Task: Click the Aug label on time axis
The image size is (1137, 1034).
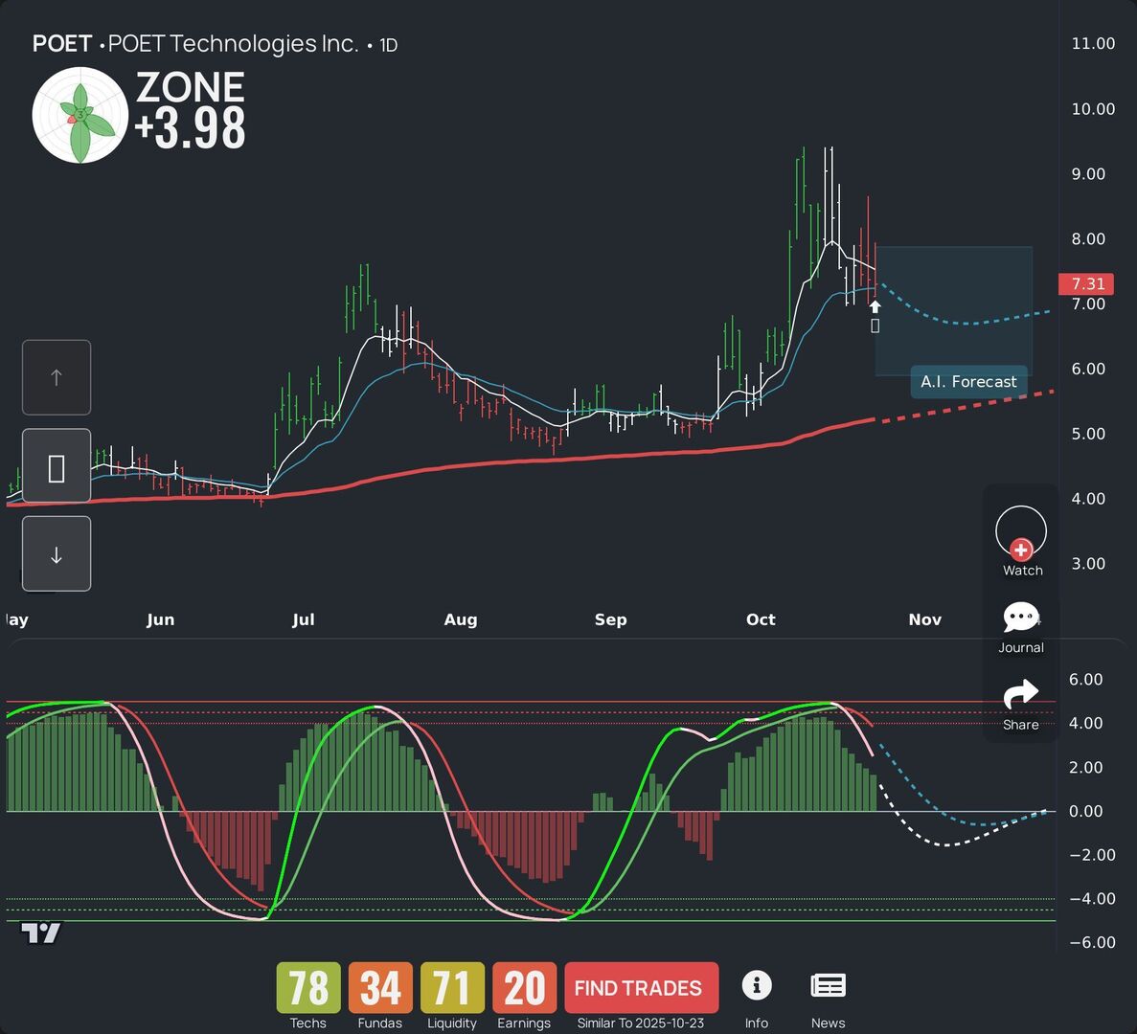Action: tap(461, 619)
